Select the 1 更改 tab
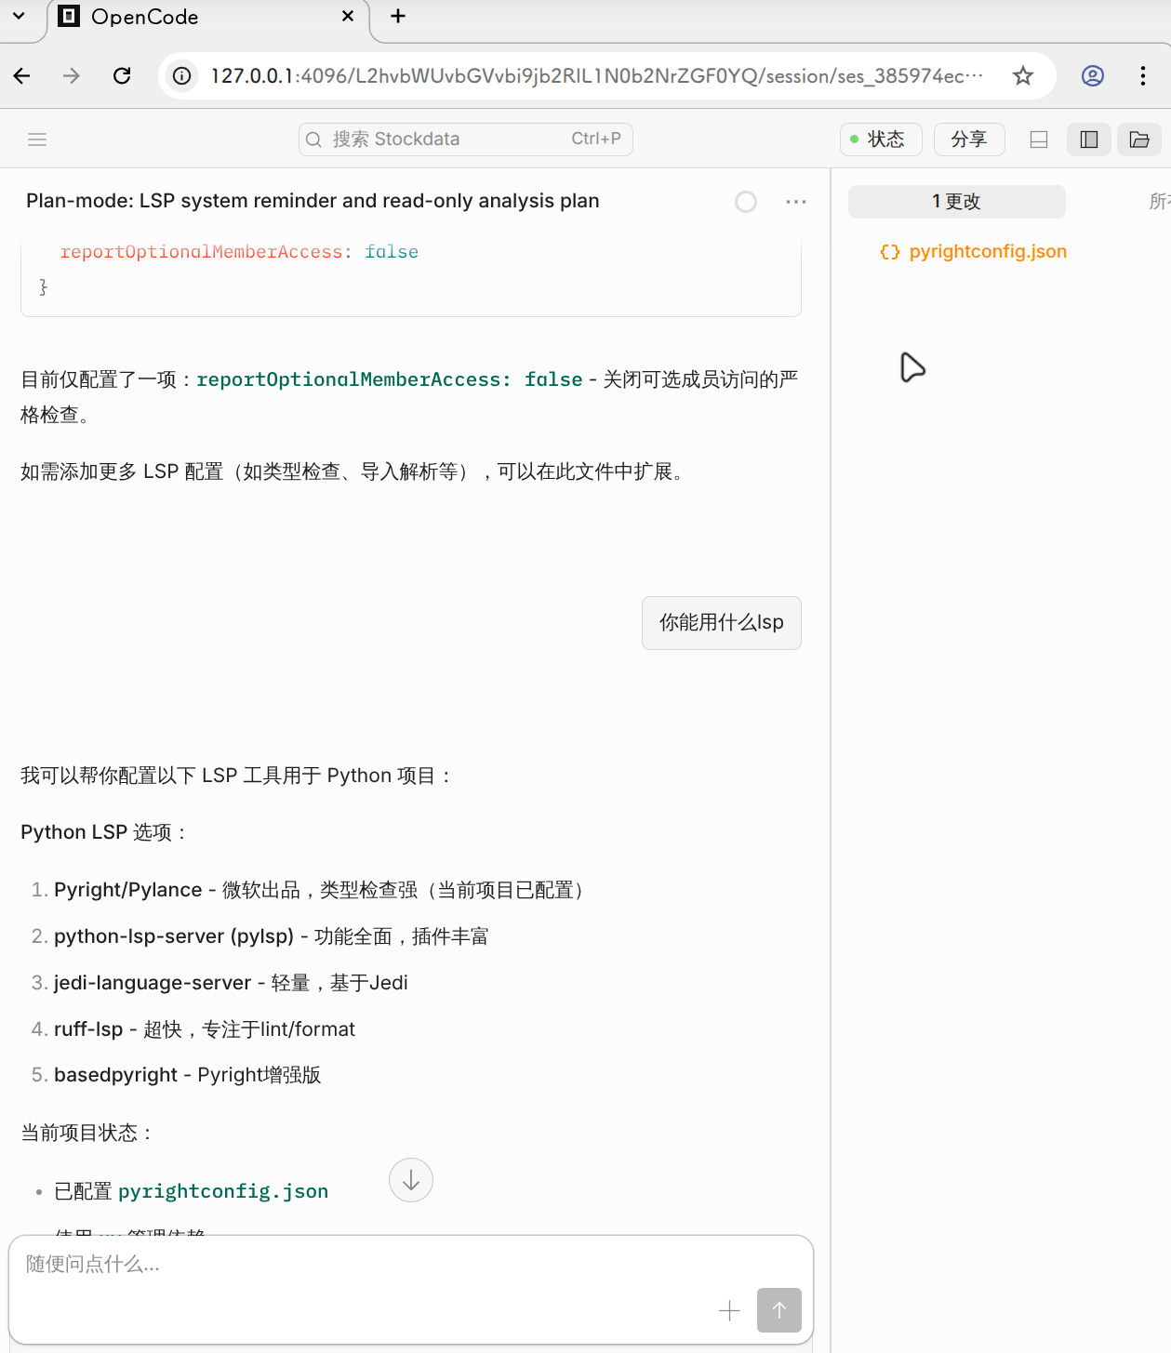Screen dimensions: 1171x1353 [x=956, y=202]
